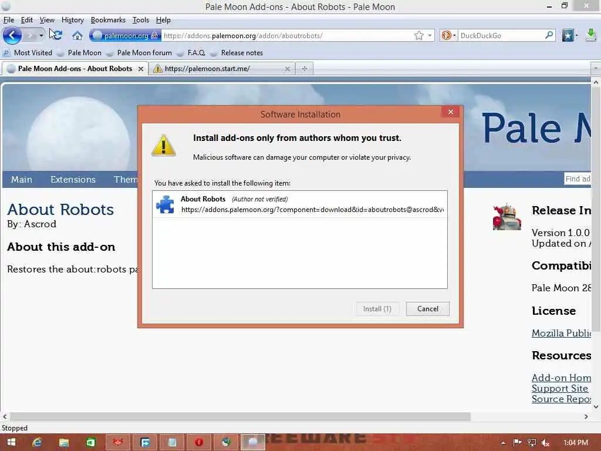This screenshot has height=451, width=601.
Task: Open the Source Repository link
Action: (561, 399)
